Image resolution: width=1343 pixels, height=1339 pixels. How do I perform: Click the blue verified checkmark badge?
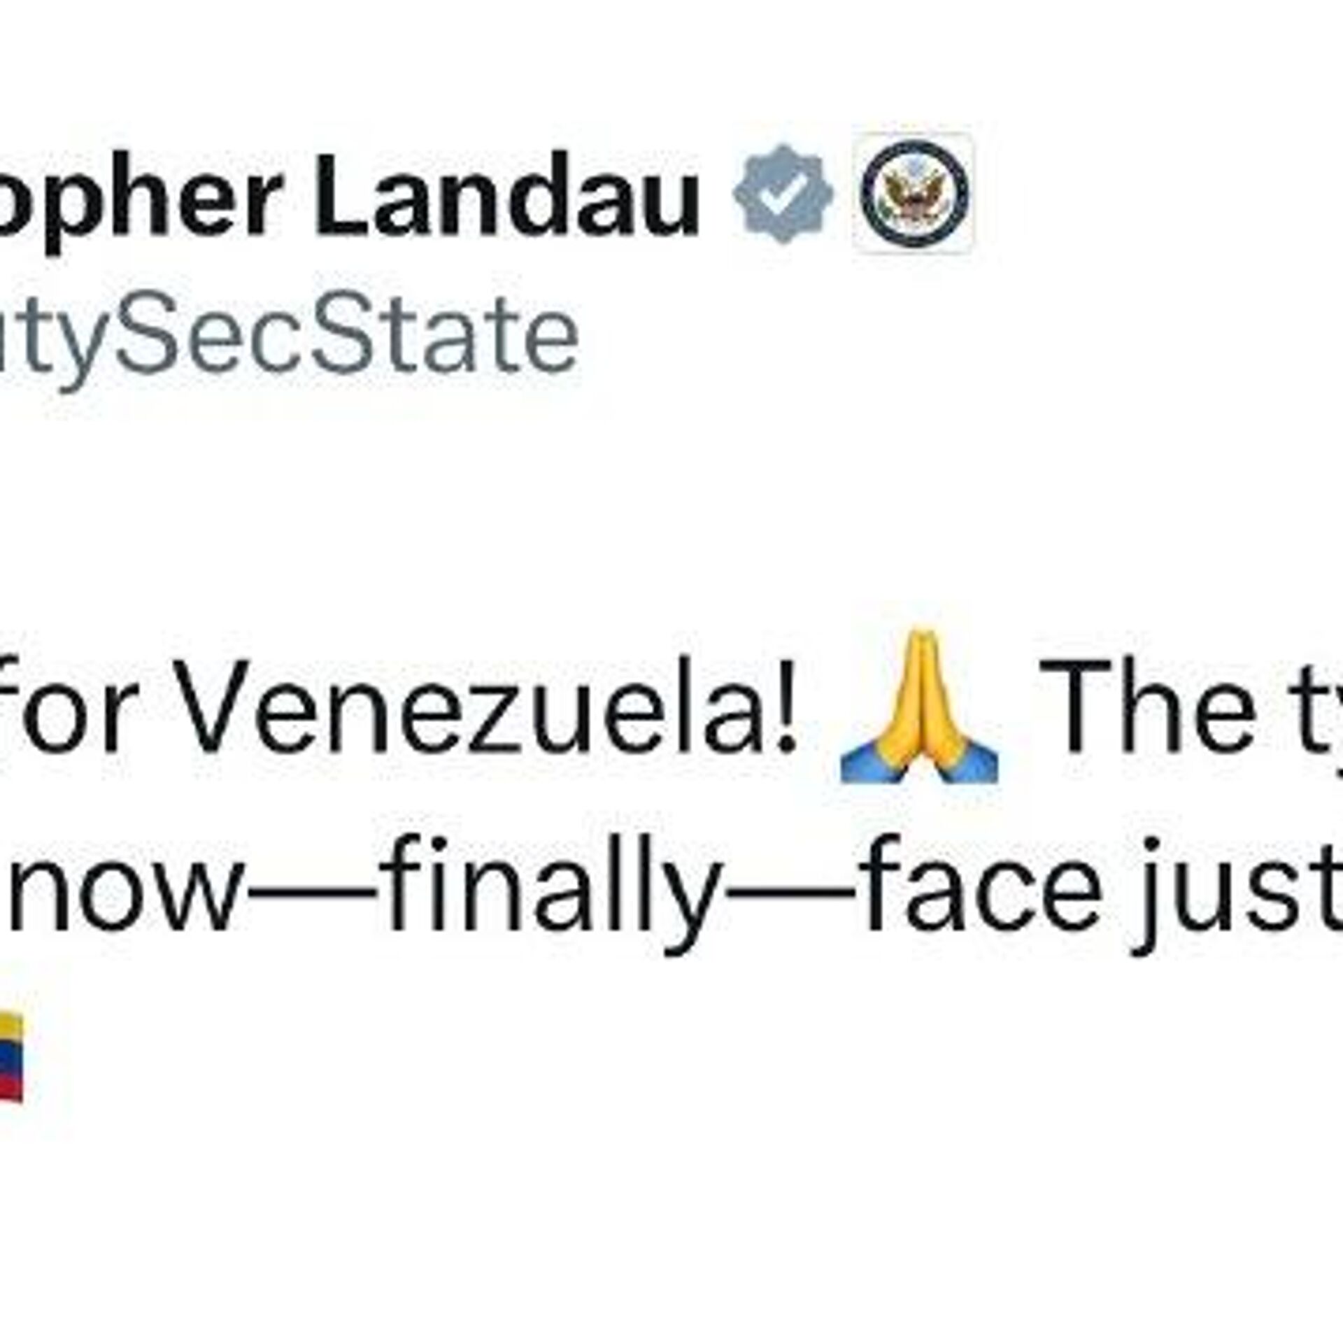(783, 194)
